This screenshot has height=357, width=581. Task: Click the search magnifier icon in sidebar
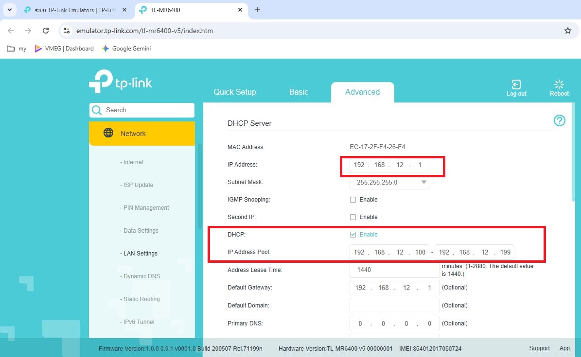[97, 110]
